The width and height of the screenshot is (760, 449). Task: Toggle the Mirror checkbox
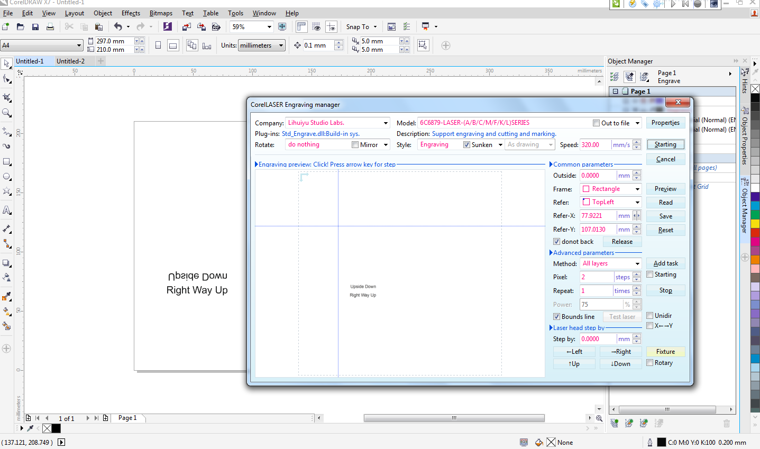pyautogui.click(x=355, y=145)
